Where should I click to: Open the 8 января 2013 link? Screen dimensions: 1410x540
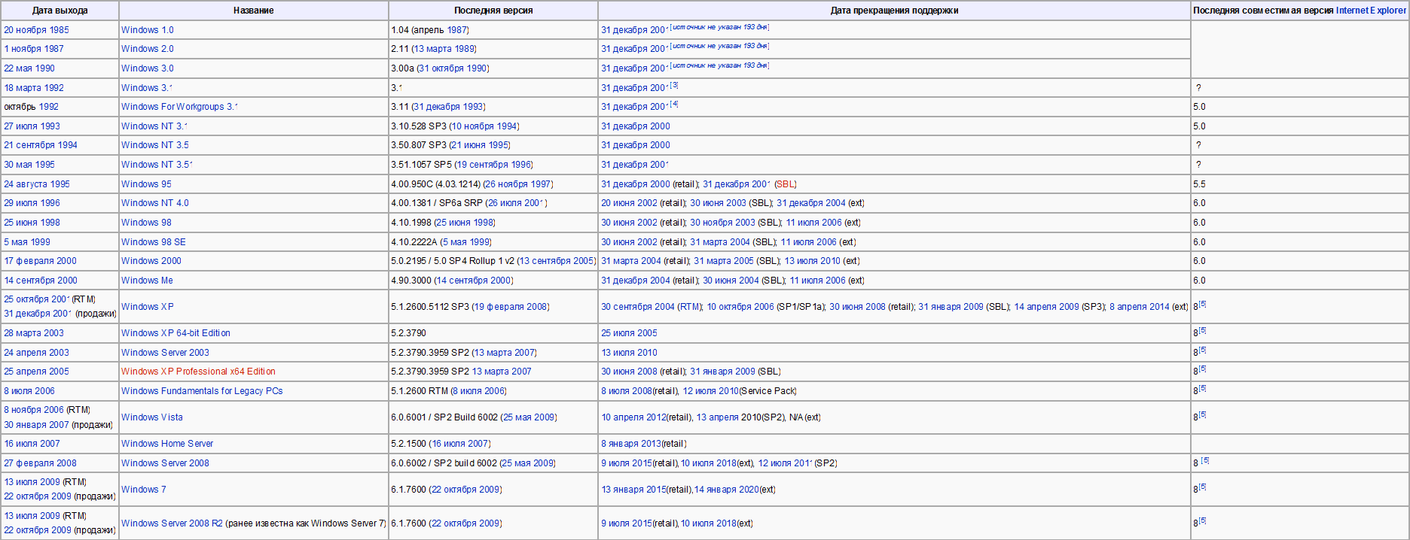(631, 444)
